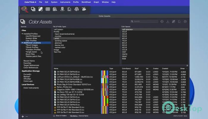Select macOS Reserved under Installed Profiles
208x119 pixels.
pyautogui.click(x=33, y=36)
